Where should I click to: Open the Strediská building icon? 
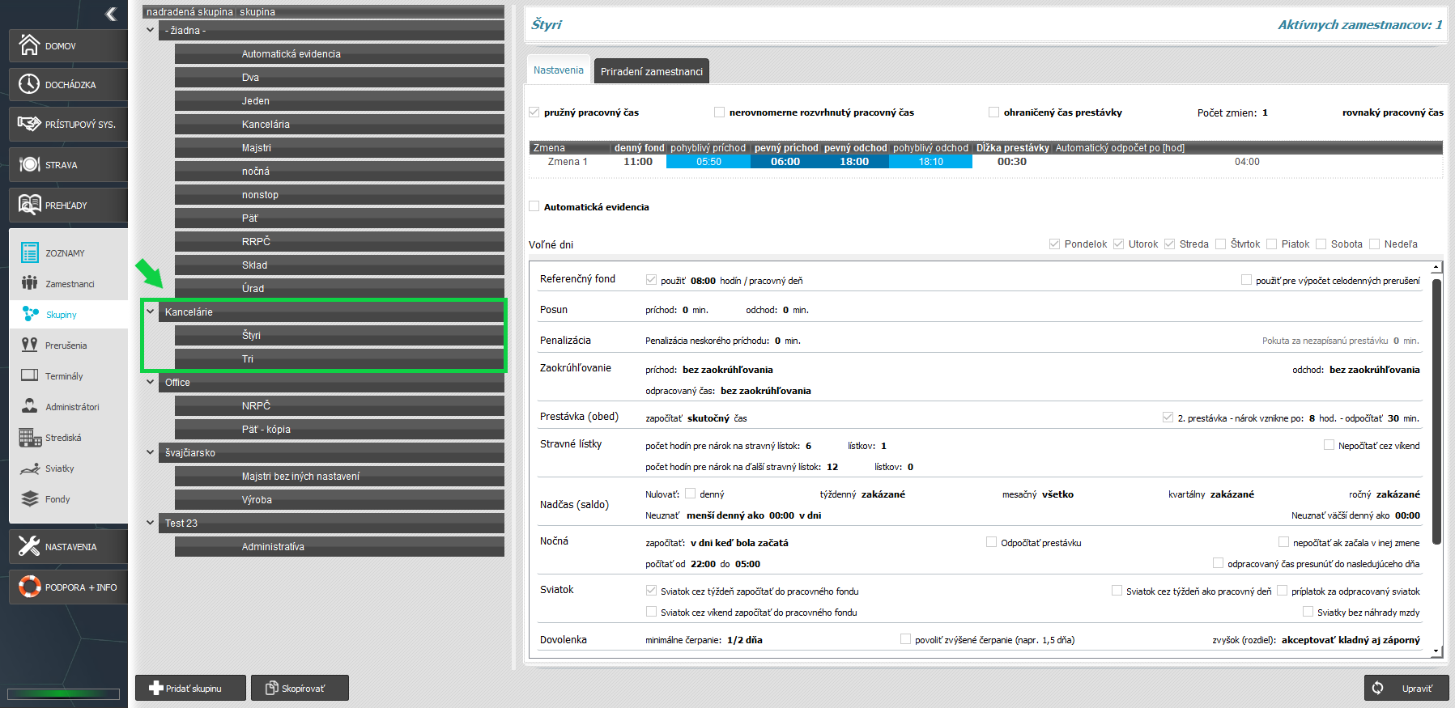[x=30, y=438]
